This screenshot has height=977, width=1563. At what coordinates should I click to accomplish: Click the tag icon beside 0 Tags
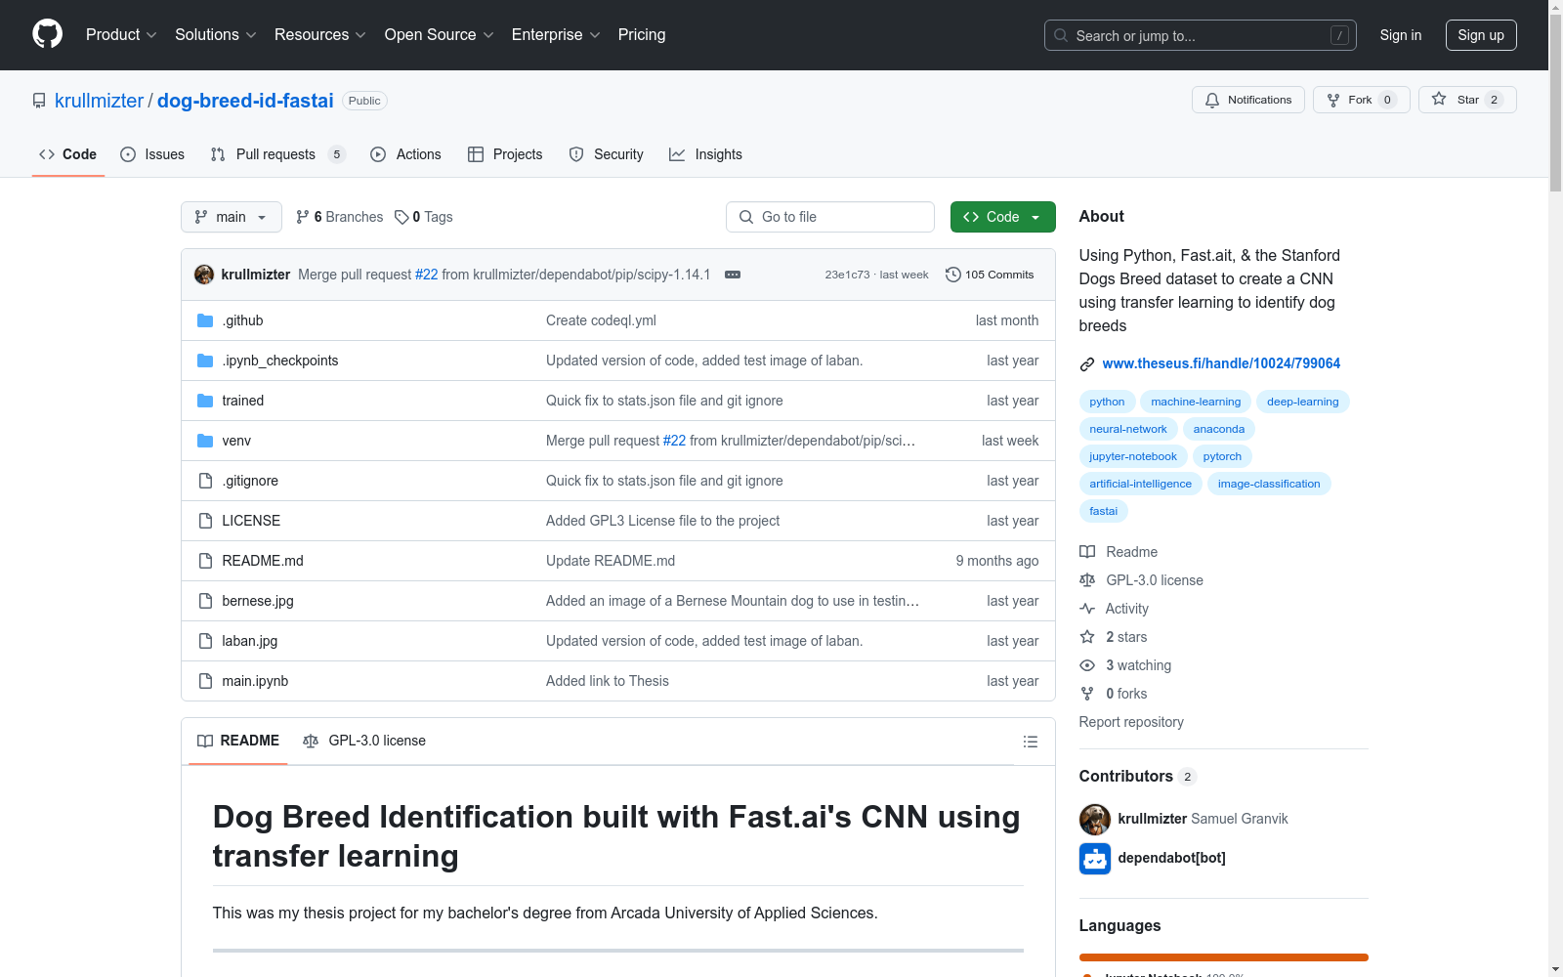coord(401,217)
